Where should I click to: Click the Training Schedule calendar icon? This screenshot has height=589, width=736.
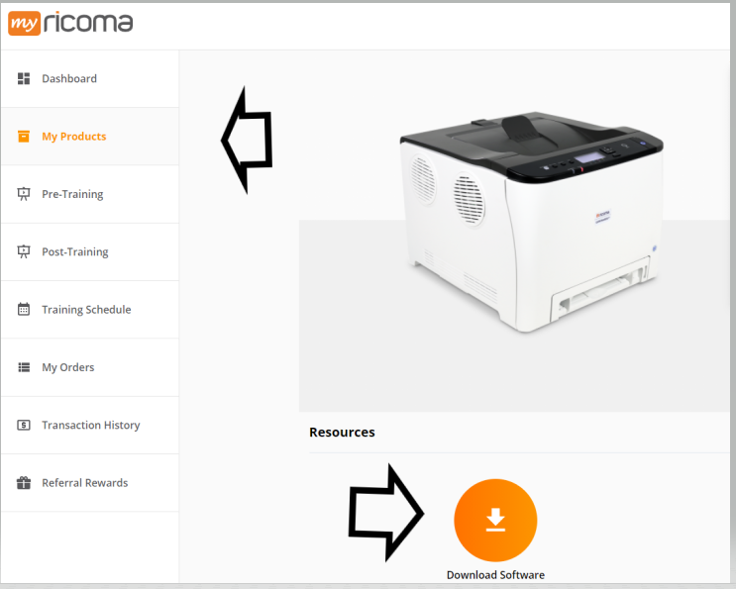coord(24,309)
